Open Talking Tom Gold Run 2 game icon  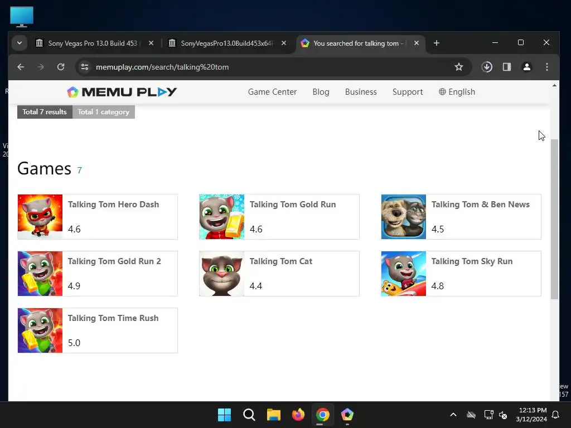click(40, 273)
